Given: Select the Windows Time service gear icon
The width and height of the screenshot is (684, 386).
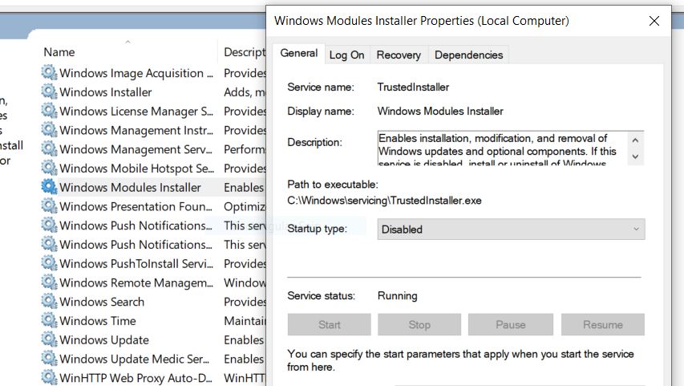Looking at the screenshot, I should [x=50, y=321].
